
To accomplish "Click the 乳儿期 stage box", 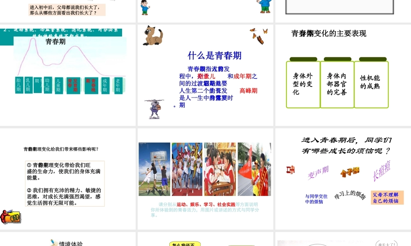I will [x=28, y=85].
